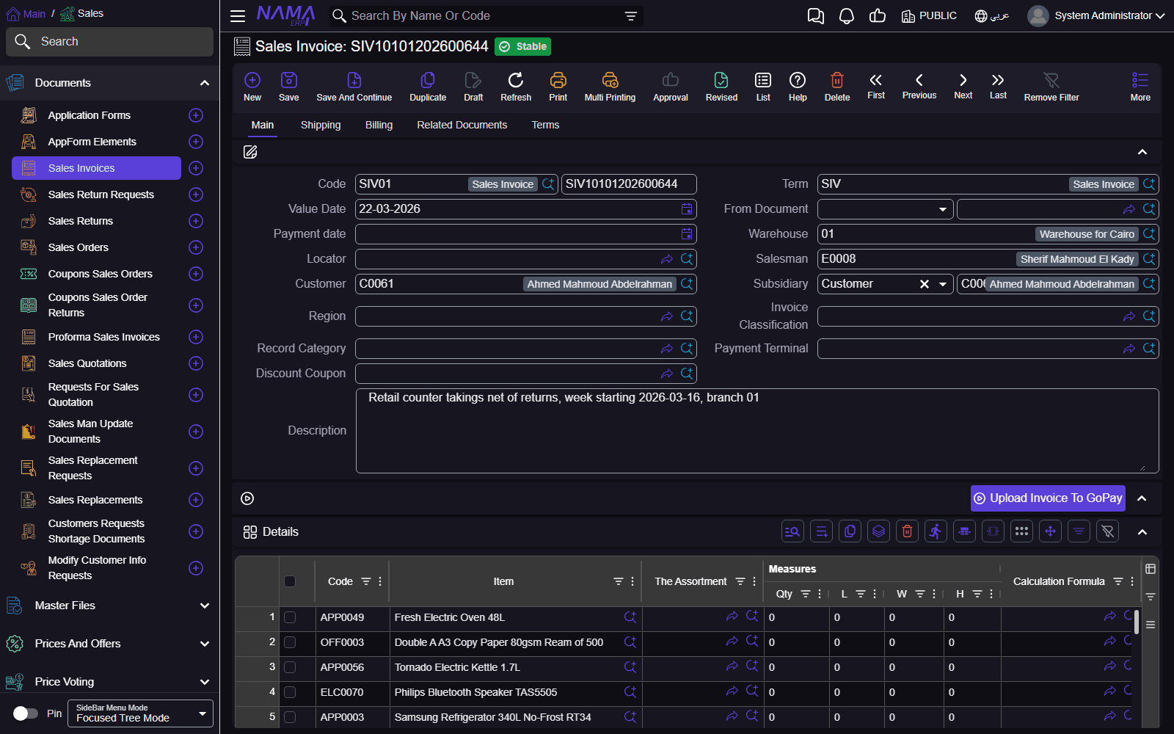Open the chat messages icon in header

(816, 16)
